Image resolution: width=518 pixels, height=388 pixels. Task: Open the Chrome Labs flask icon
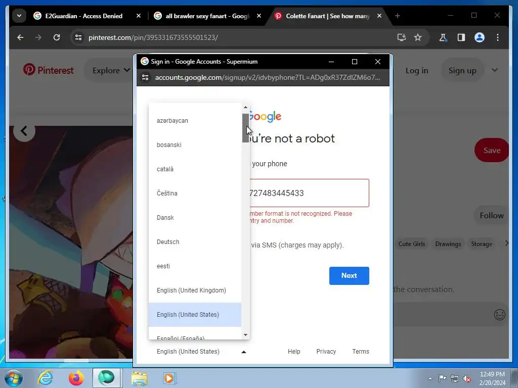coord(443,37)
